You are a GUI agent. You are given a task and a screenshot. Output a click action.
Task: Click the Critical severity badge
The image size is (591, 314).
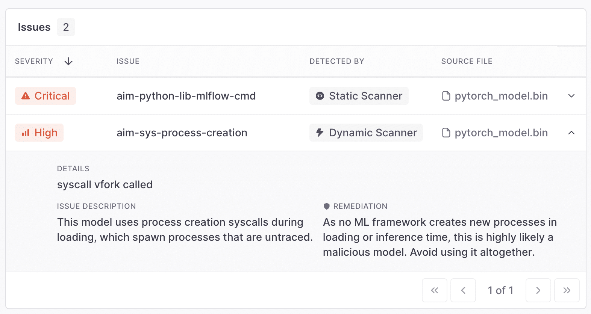click(45, 96)
